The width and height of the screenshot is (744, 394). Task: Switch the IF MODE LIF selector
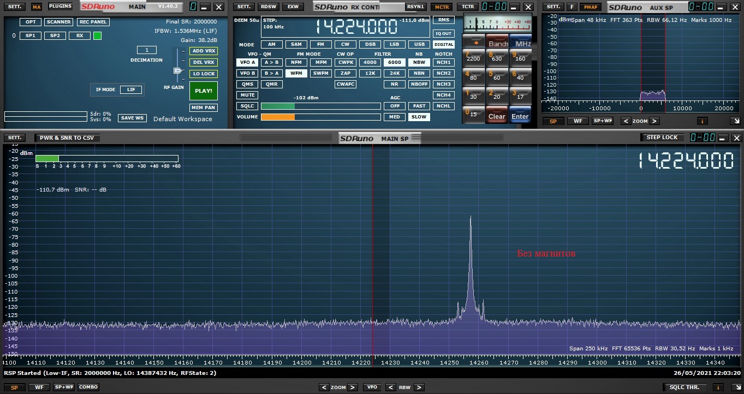point(131,89)
